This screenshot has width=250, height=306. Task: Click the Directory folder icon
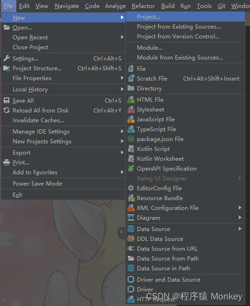point(131,88)
